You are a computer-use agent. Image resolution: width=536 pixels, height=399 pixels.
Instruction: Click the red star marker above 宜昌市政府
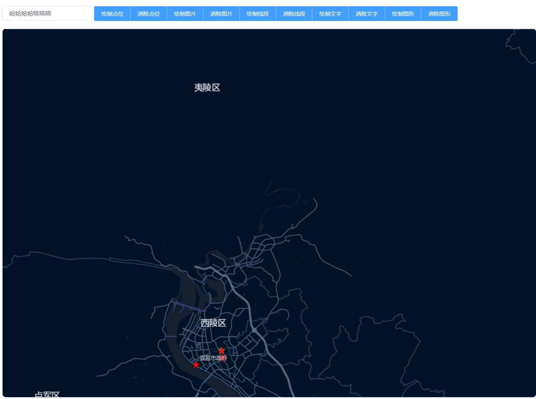point(221,350)
